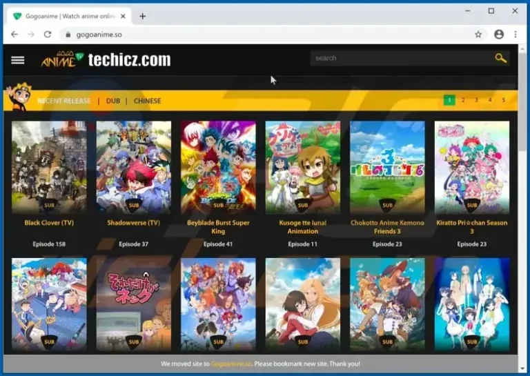Click SUB badge on Shadowverse poster
Viewport: 530px width, 376px height.
(x=133, y=206)
